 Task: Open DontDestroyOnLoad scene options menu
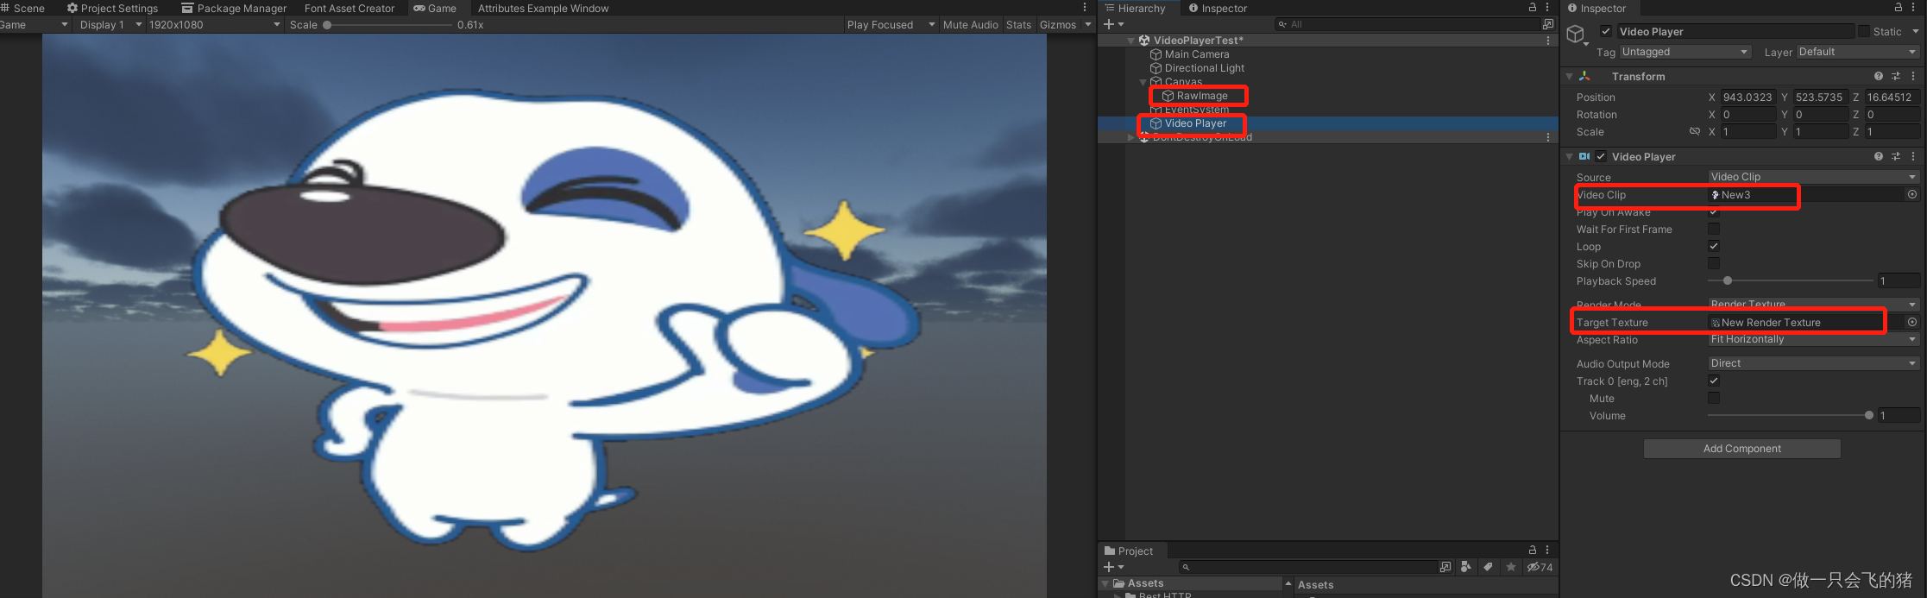[1548, 137]
